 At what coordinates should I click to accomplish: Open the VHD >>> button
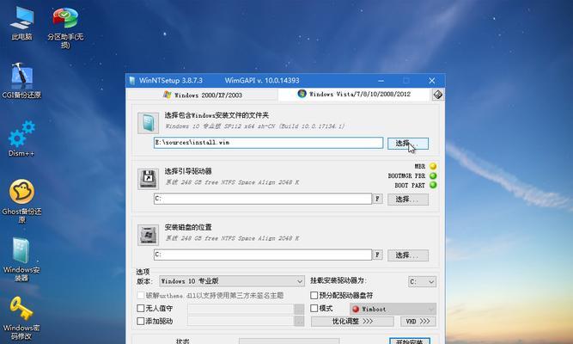pos(418,322)
